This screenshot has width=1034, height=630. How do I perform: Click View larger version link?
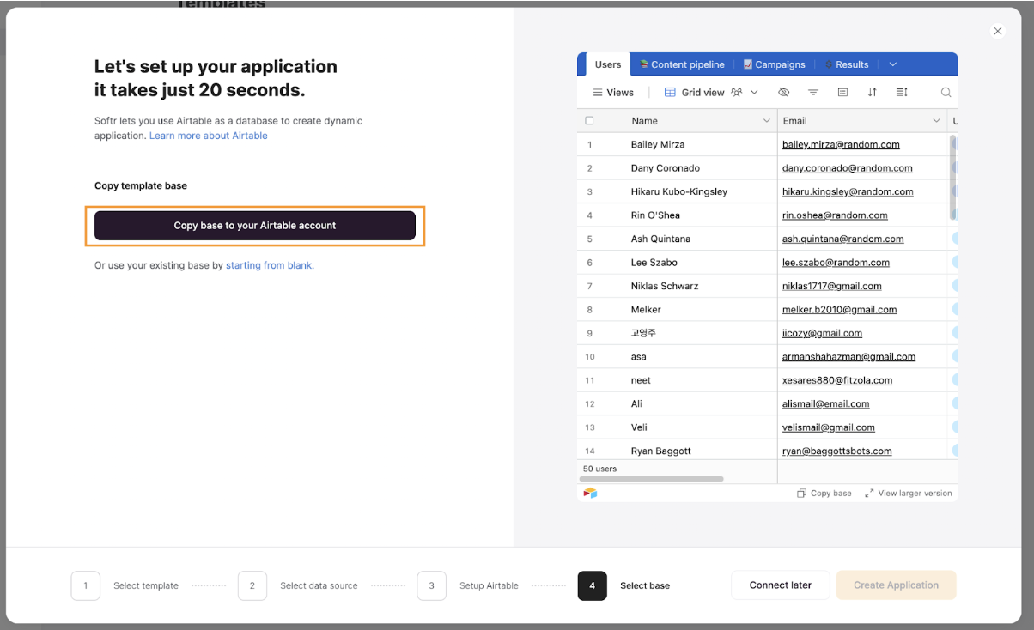pyautogui.click(x=909, y=494)
